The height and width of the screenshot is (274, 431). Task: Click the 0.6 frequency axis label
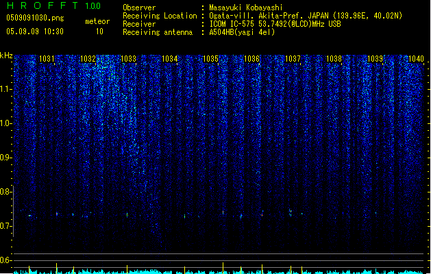click(x=5, y=260)
